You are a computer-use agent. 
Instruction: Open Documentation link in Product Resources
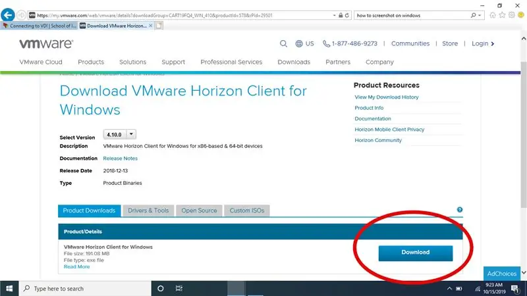[373, 118]
